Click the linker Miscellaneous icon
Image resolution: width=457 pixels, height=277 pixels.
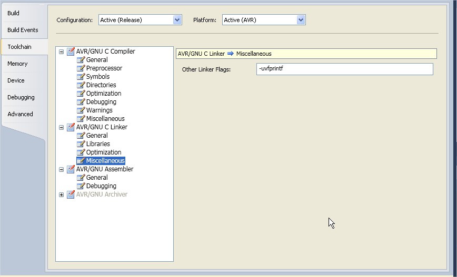click(81, 161)
